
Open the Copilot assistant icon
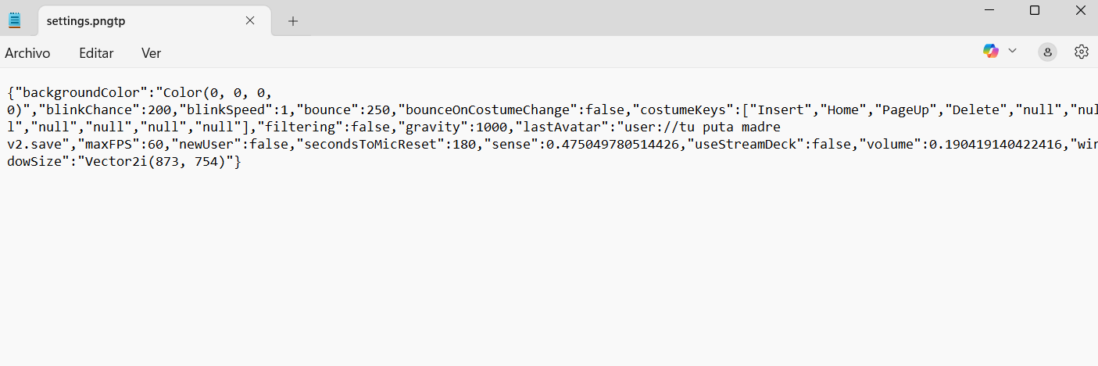(991, 52)
